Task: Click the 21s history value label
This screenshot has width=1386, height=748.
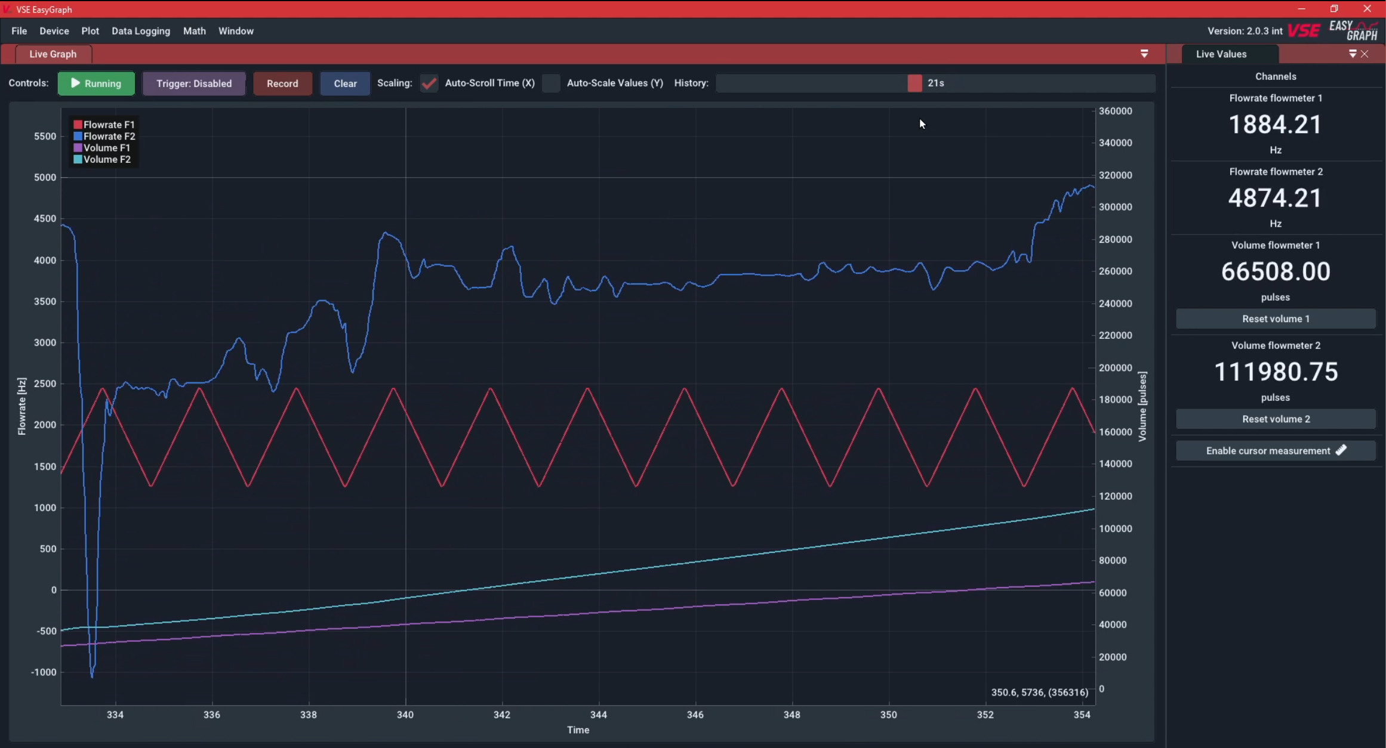Action: [936, 83]
